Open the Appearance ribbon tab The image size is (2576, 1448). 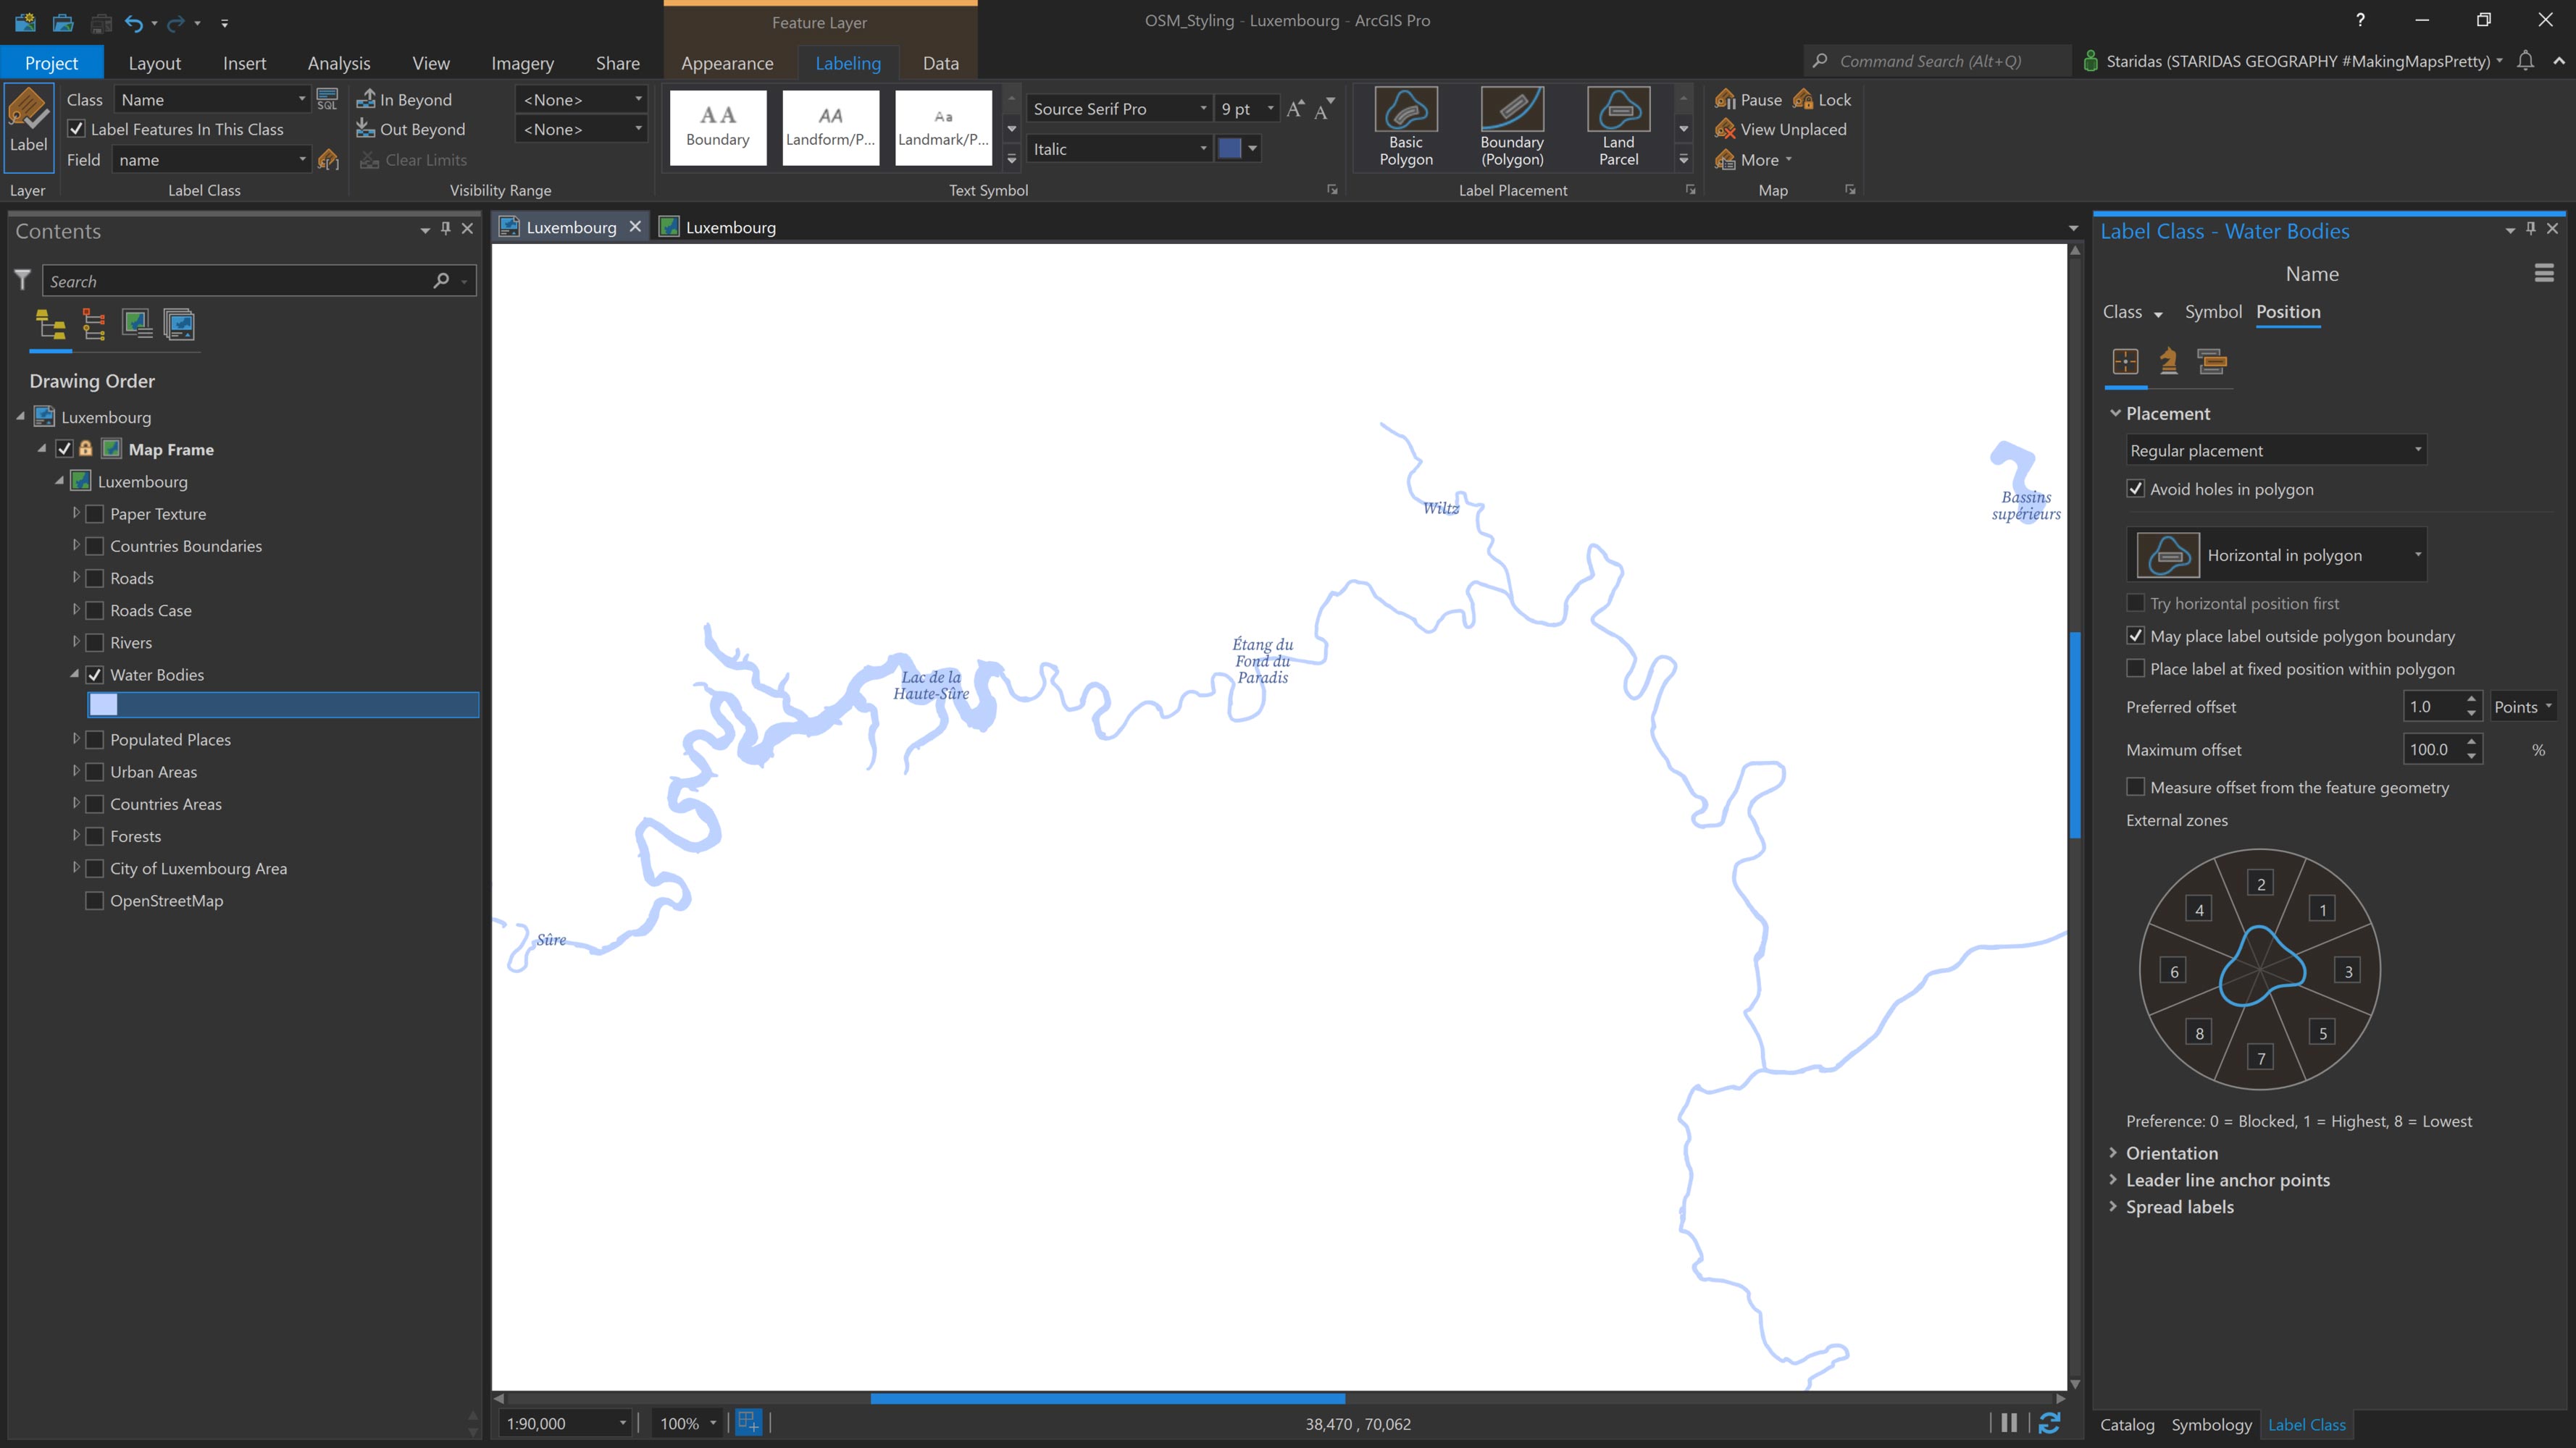pos(727,63)
